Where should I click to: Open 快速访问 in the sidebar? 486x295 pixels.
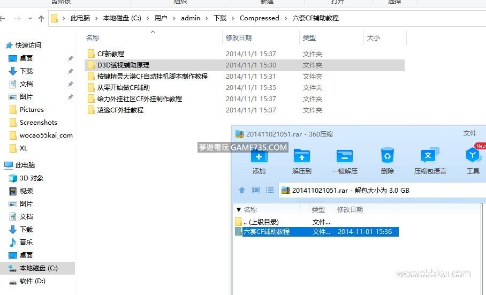pyautogui.click(x=28, y=46)
